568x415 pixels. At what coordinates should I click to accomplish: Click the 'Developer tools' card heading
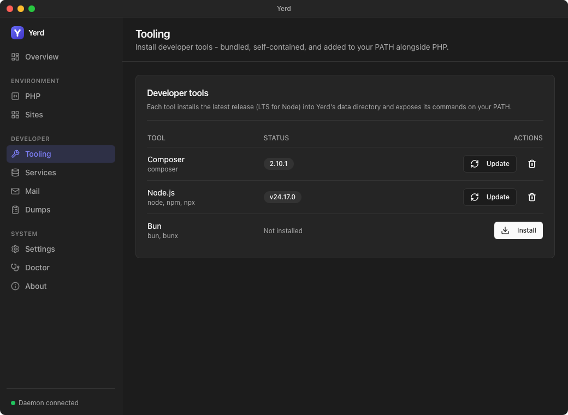(178, 93)
